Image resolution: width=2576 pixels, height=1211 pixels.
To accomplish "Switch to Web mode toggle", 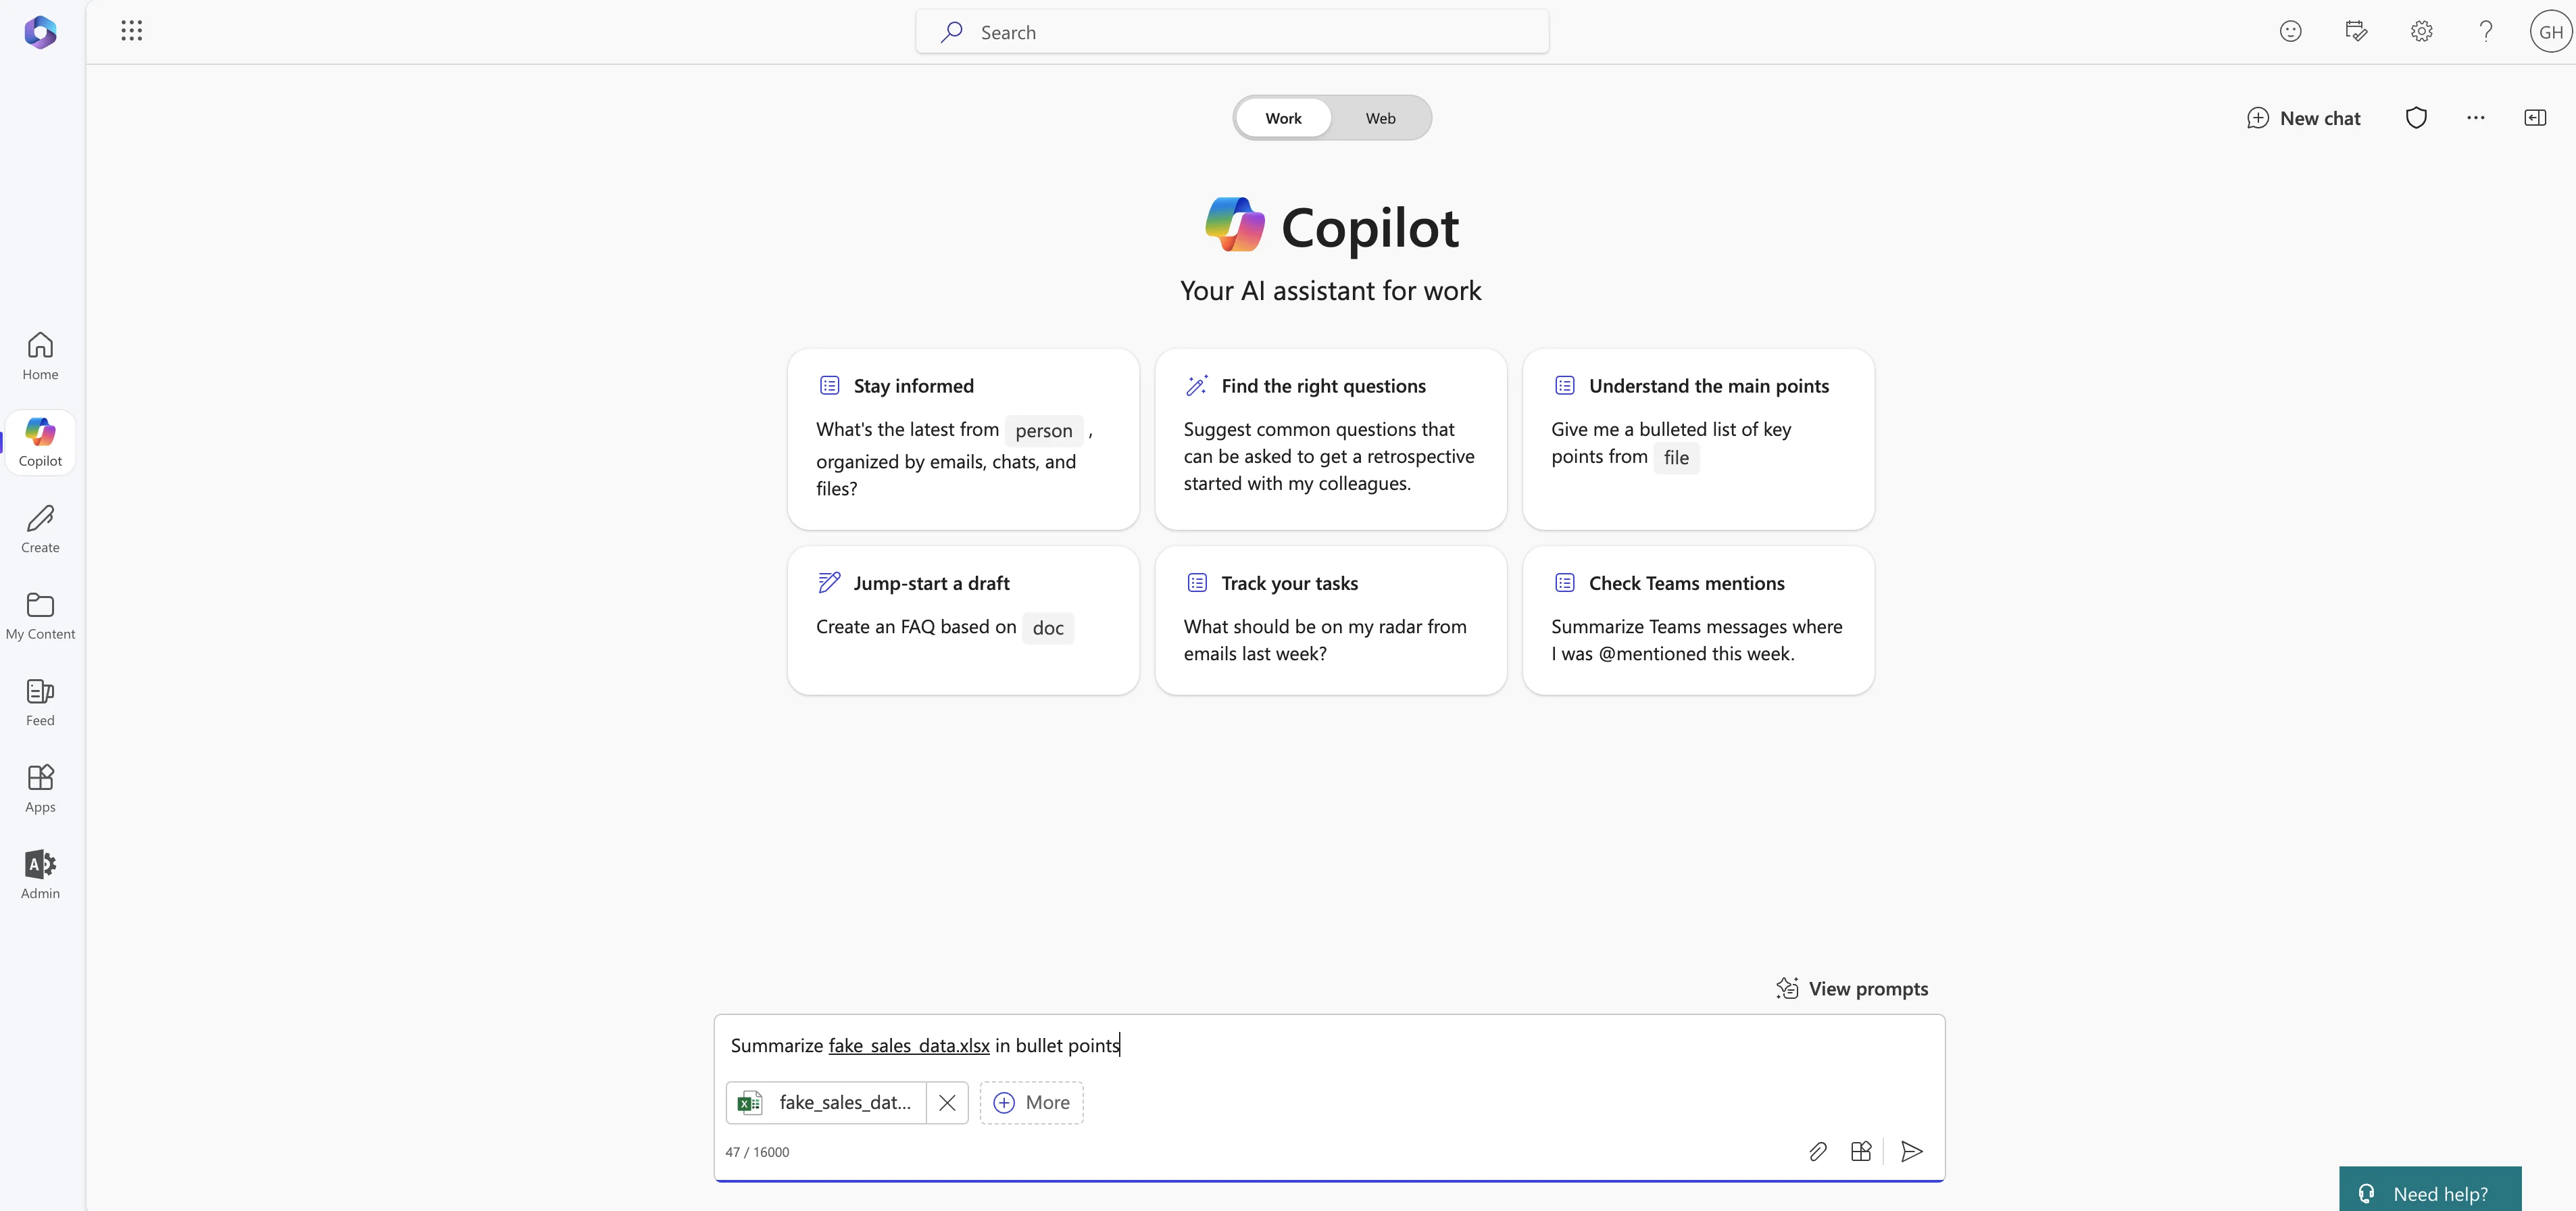I will (x=1380, y=118).
